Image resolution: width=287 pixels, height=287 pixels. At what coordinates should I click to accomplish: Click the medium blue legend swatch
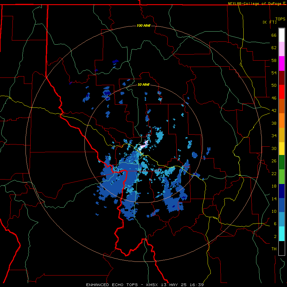282,205
